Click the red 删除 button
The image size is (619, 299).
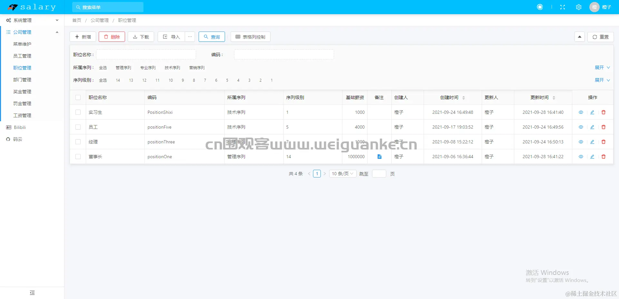(x=112, y=37)
